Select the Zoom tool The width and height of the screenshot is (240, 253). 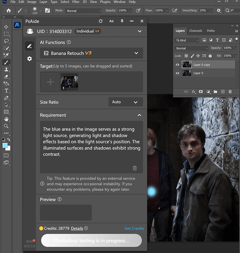tap(6, 126)
